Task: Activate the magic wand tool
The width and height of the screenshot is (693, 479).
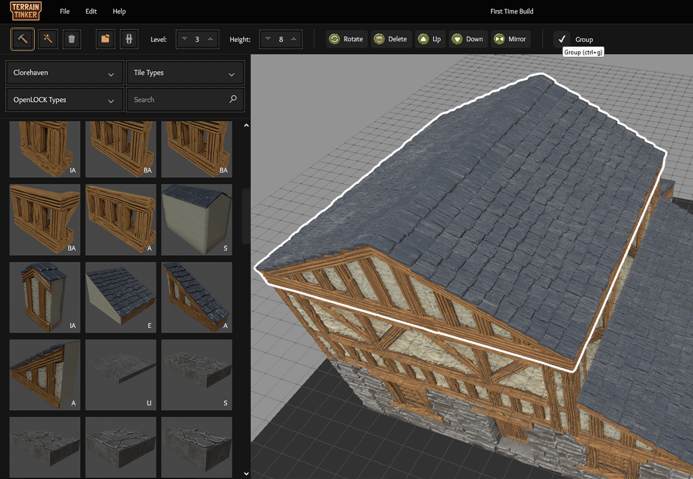Action: pos(47,39)
